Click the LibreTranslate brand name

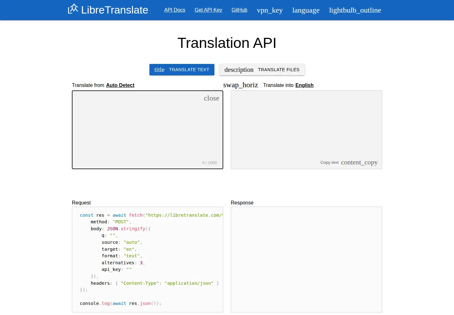[114, 10]
